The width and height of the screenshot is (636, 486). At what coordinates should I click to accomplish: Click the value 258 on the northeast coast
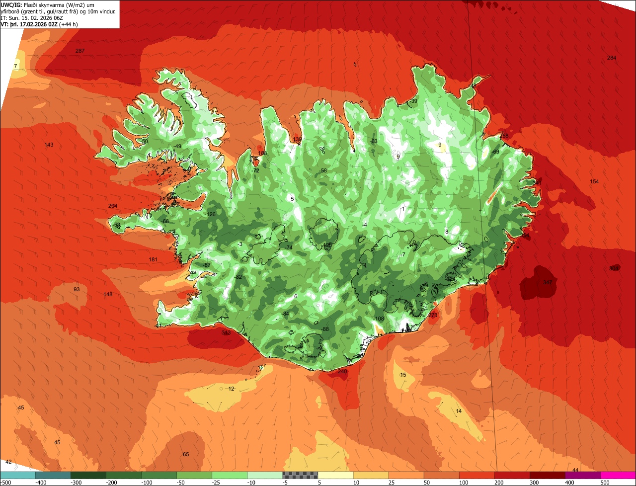504,136
